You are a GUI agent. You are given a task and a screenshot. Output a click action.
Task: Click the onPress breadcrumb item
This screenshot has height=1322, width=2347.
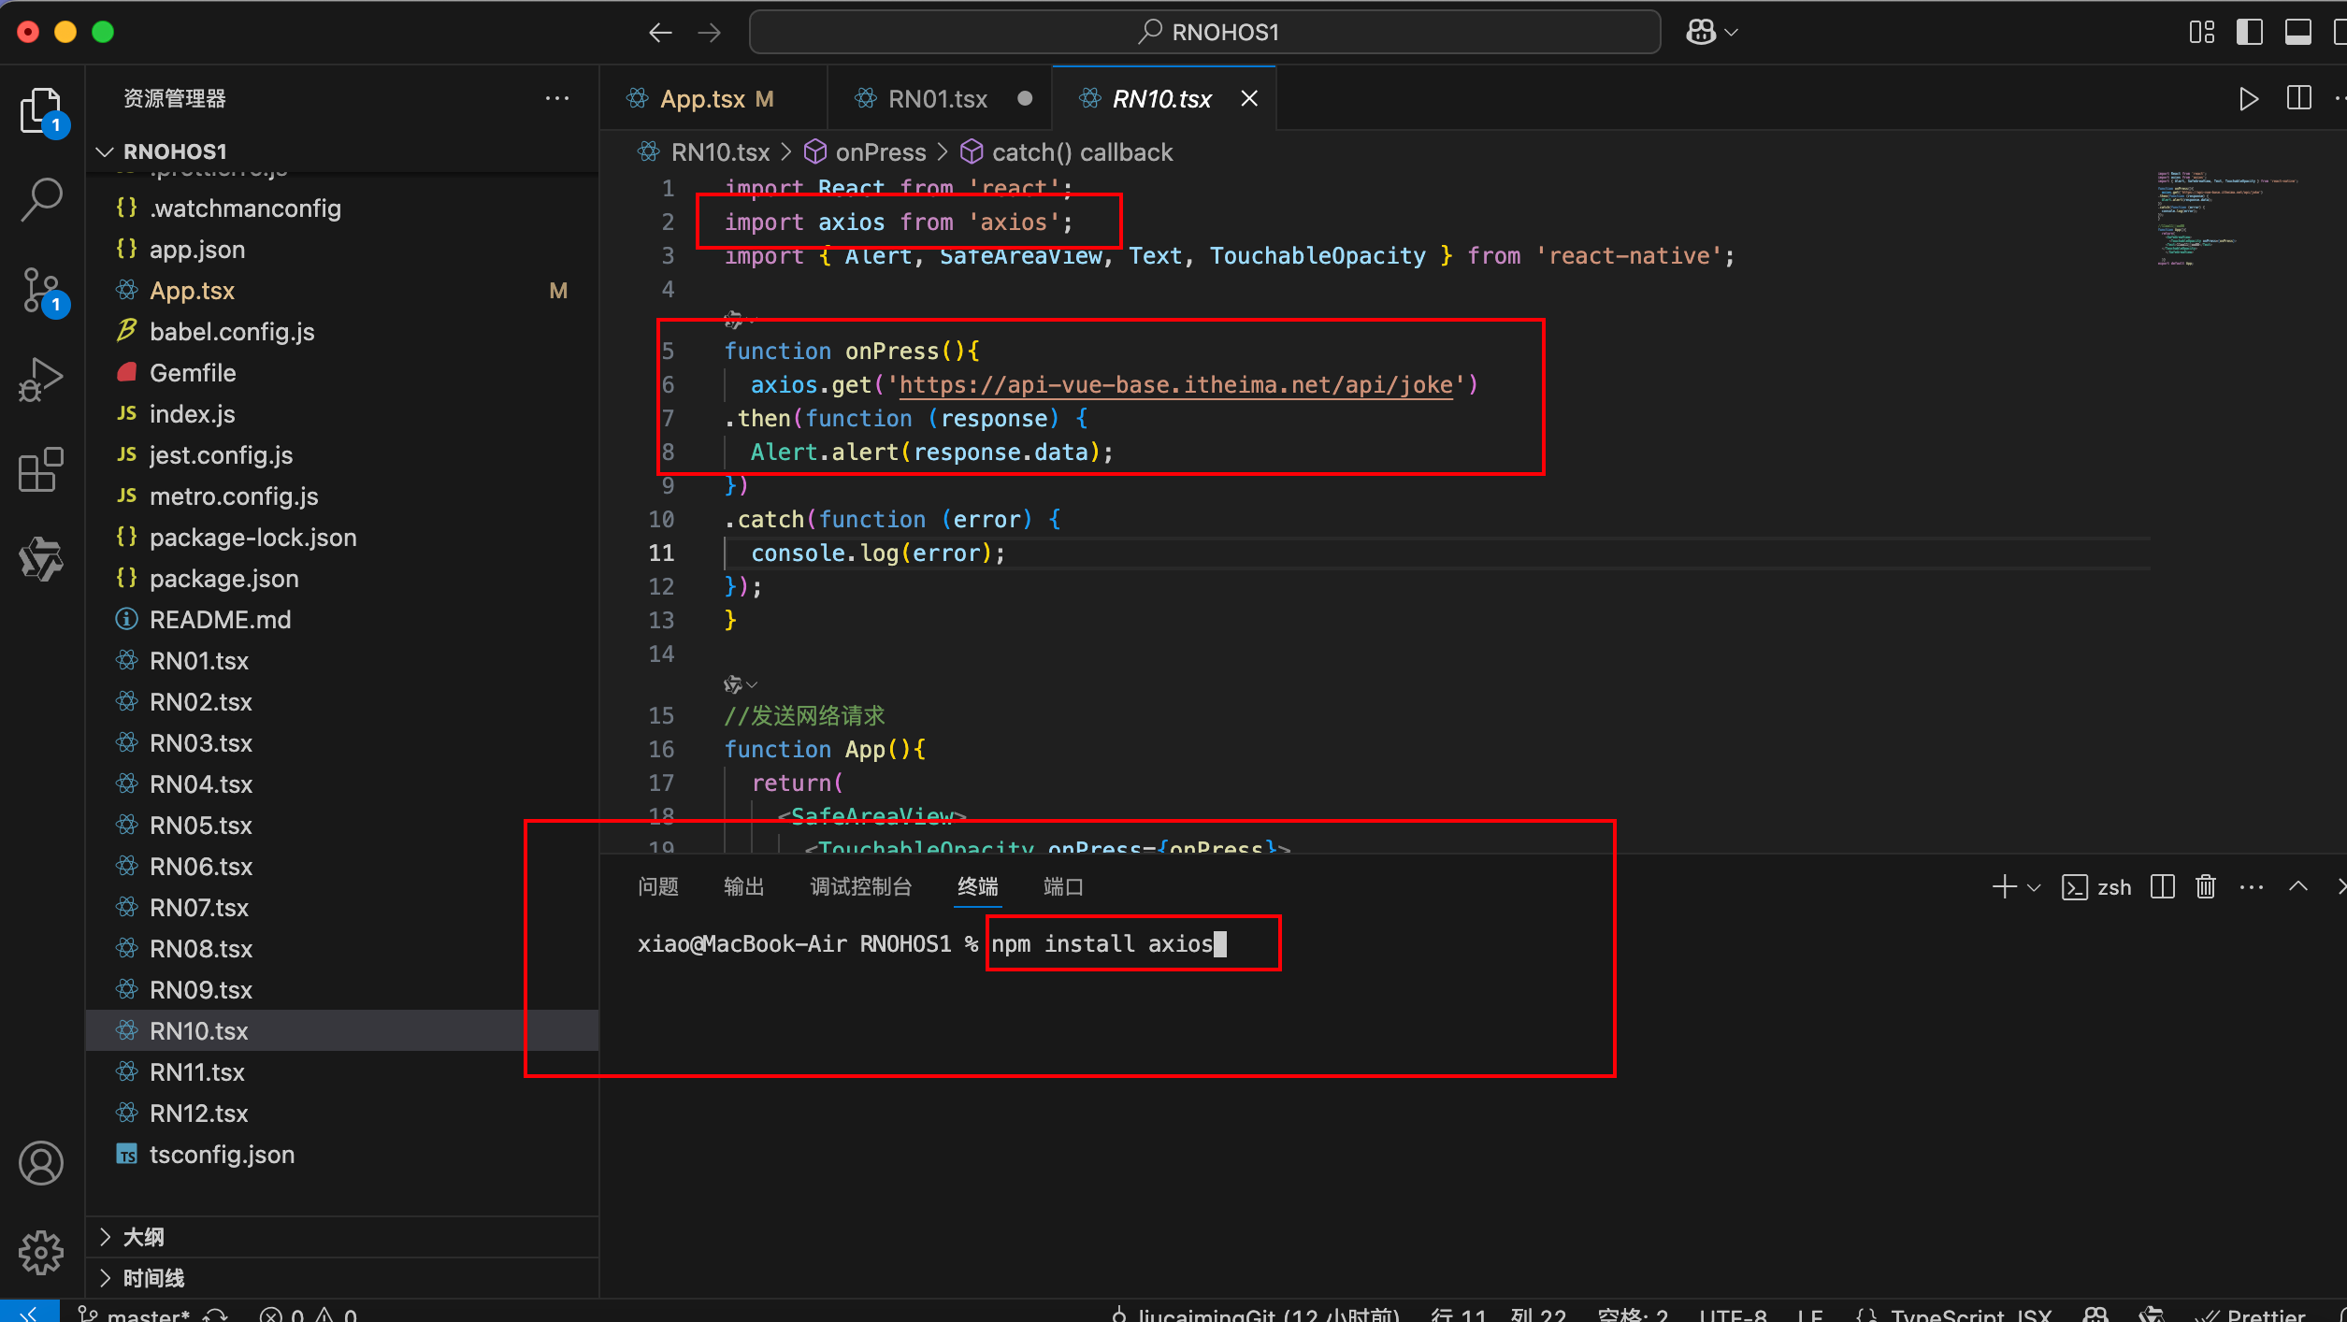coord(865,151)
